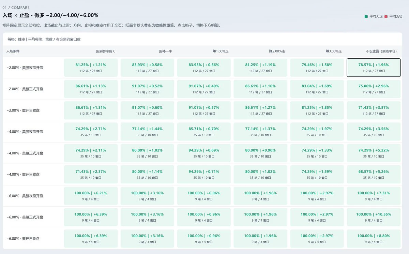Choose the cell showing 79.46% | +1.58%
Viewport: 409px width, 254px height.
(317, 68)
